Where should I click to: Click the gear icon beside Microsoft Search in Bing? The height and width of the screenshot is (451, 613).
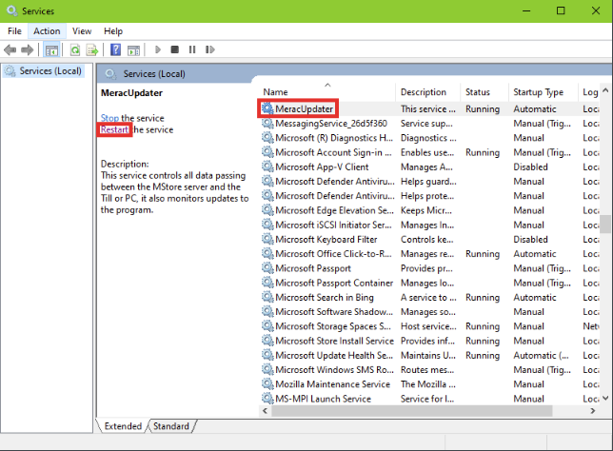pyautogui.click(x=267, y=298)
